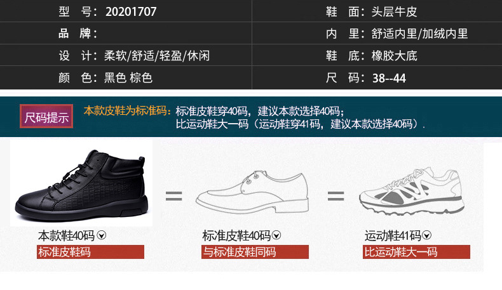Click the arrow icon beside 标准皮鞋40码
Viewport: 502px width, 290px height.
click(x=276, y=235)
